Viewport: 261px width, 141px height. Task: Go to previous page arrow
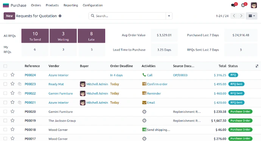coord(234,16)
